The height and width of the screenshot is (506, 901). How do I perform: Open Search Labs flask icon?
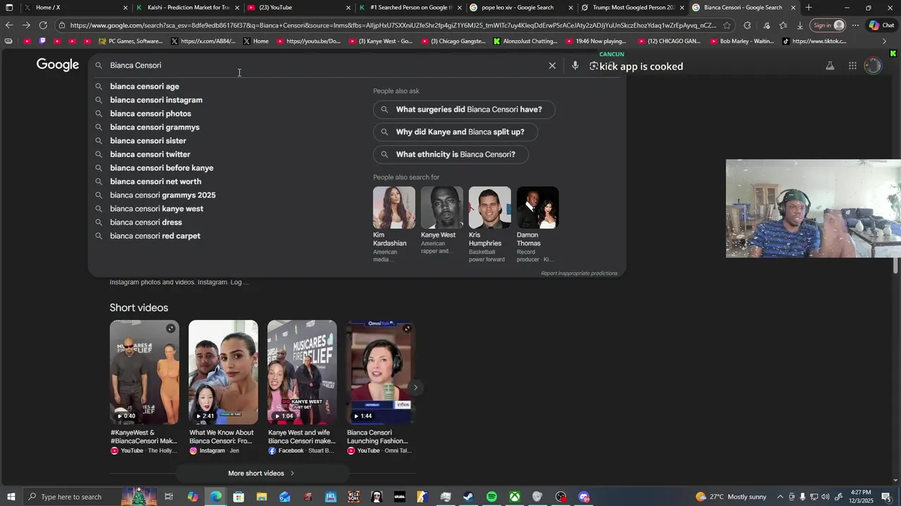[830, 65]
